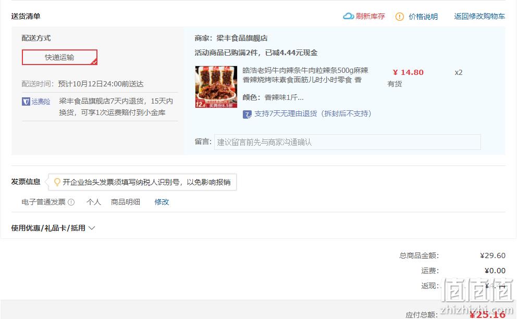Click the cloud refresh stock icon

(x=348, y=16)
